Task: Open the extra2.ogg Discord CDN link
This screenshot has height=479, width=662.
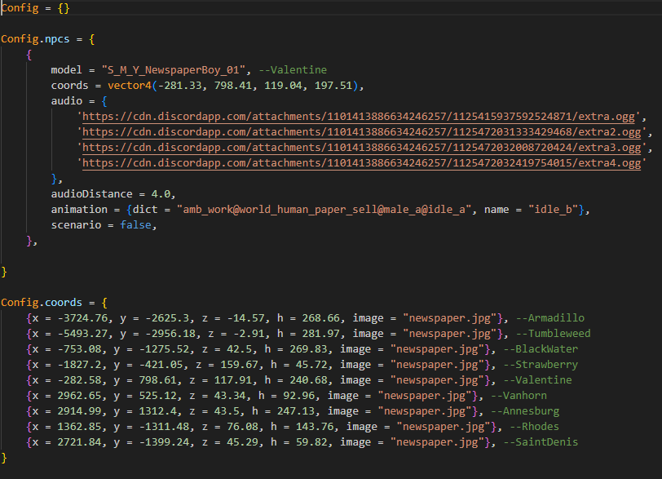Action: (x=361, y=132)
